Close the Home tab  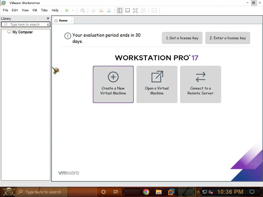72,21
